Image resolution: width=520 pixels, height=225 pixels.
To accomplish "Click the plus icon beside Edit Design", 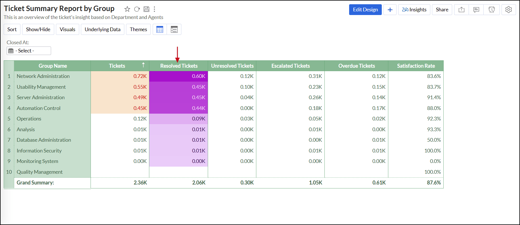I will pos(390,10).
